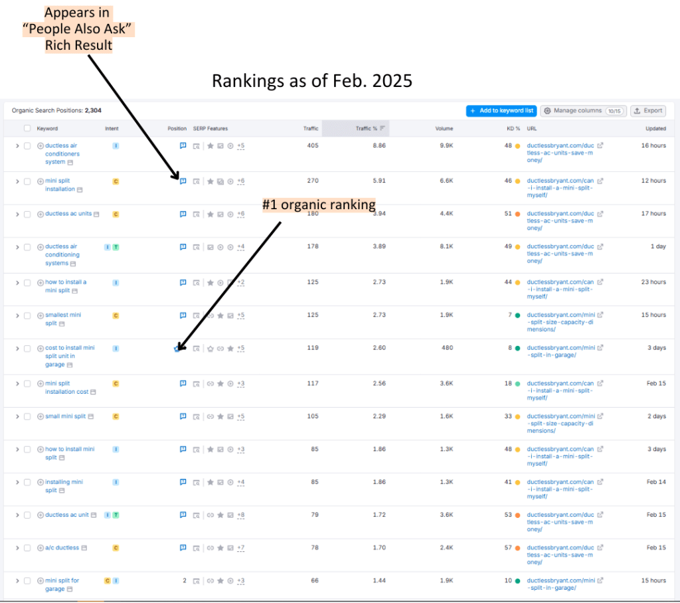Select all keywords with header checkbox

[x=27, y=128]
